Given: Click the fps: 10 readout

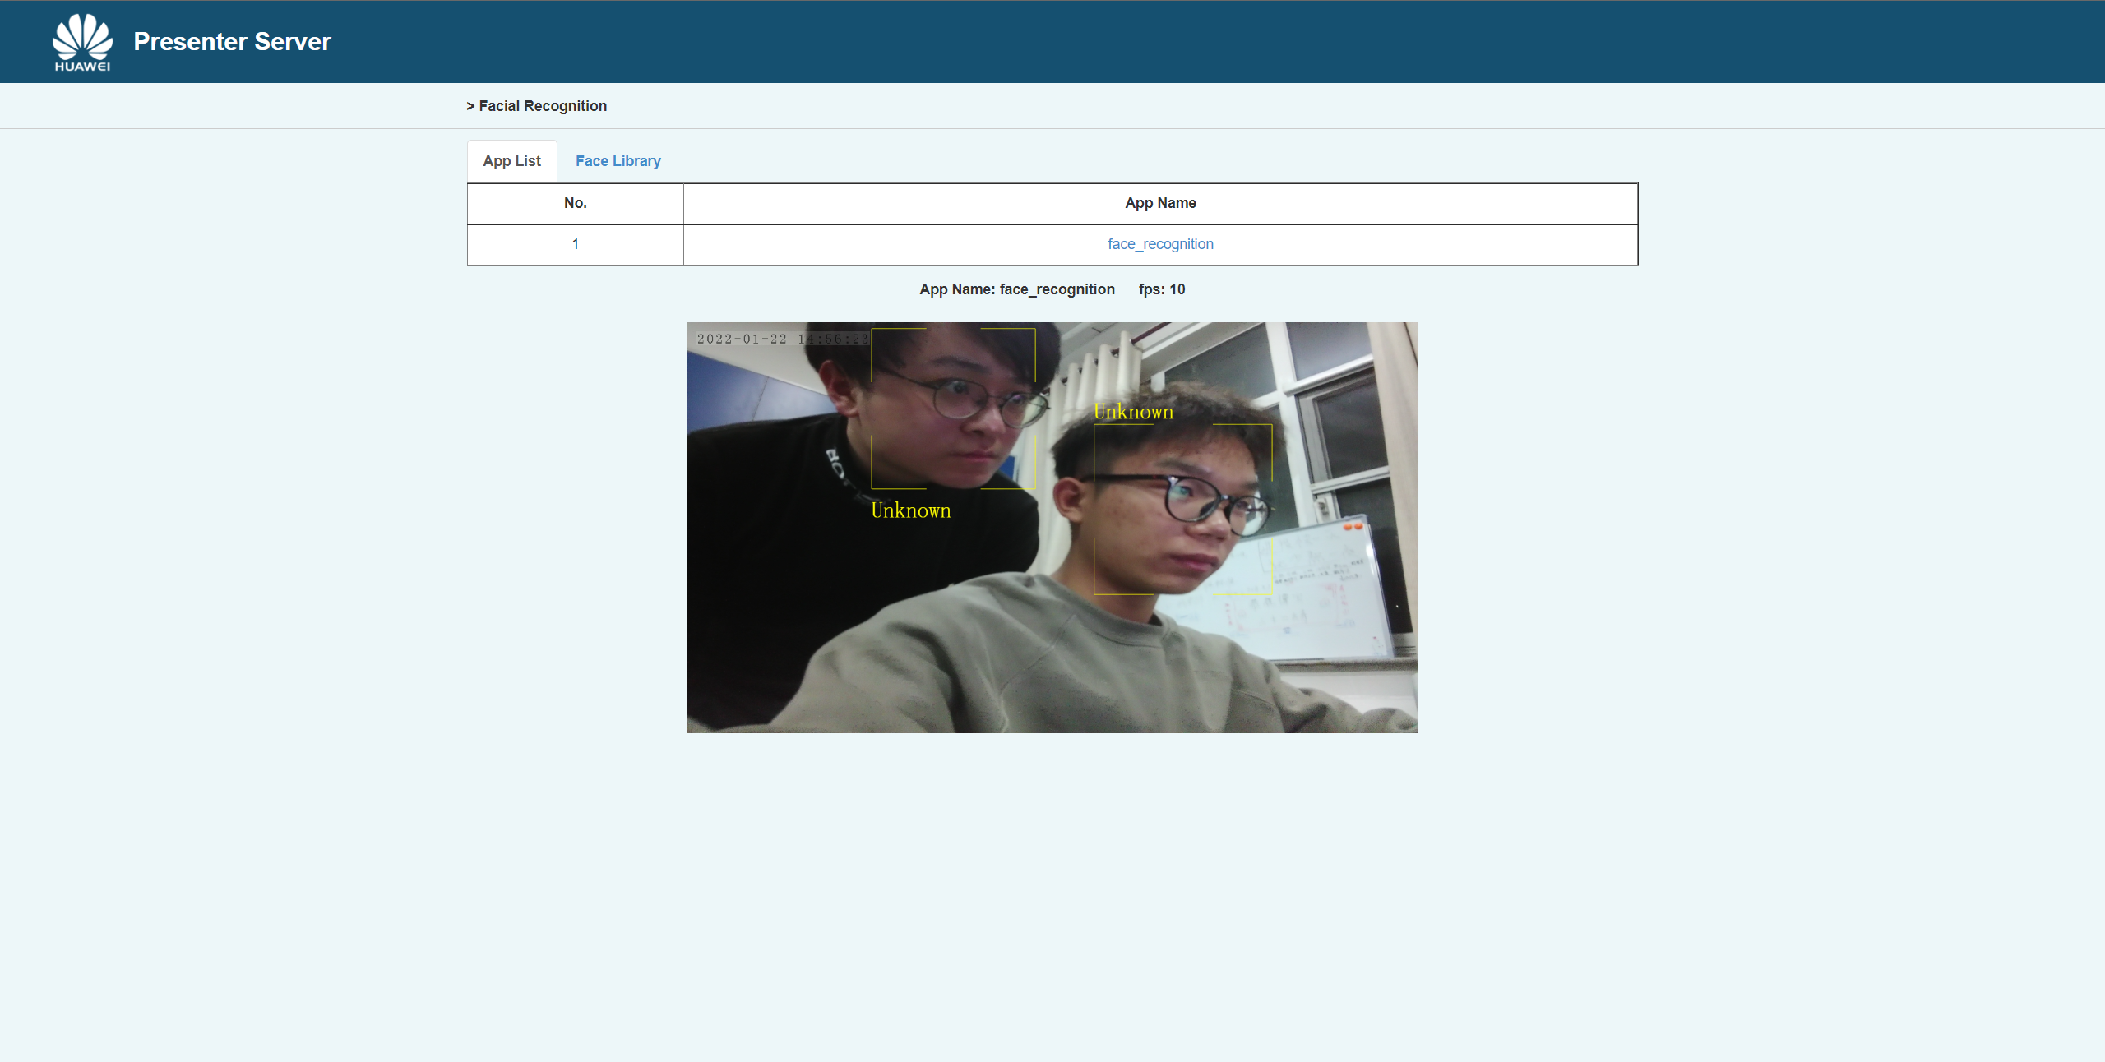Looking at the screenshot, I should tap(1161, 289).
